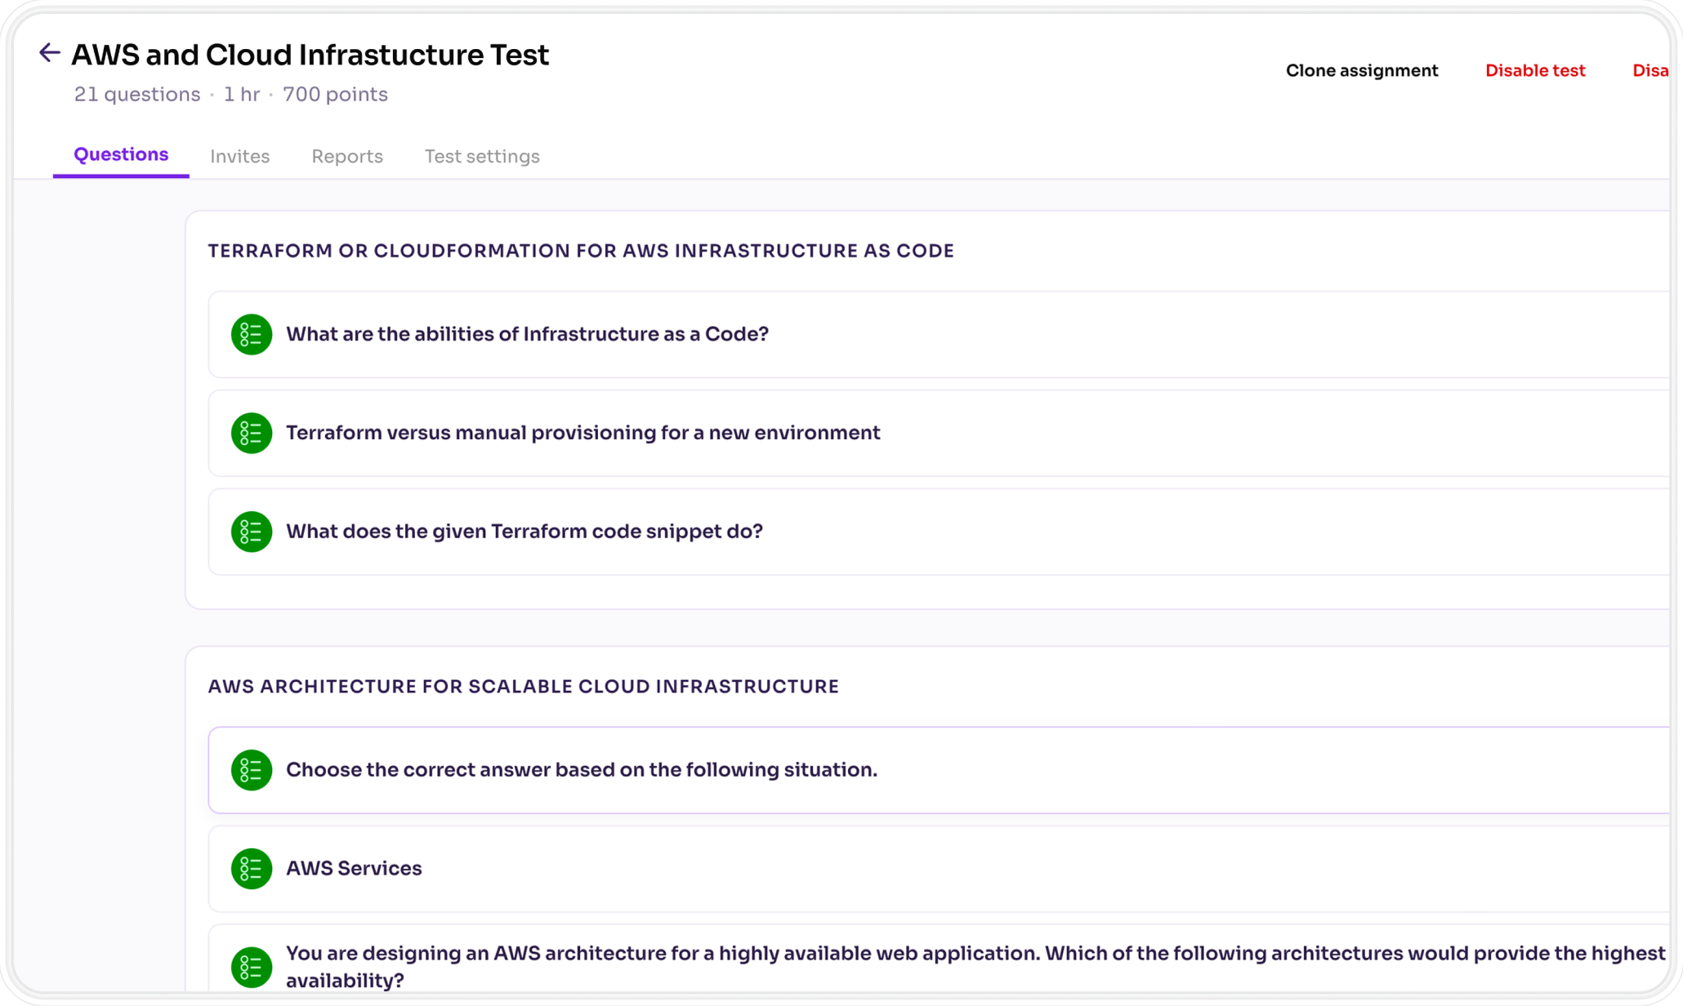The width and height of the screenshot is (1683, 1006).
Task: Open the Invites tab
Action: (239, 156)
